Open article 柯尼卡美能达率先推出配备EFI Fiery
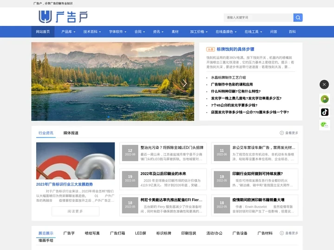Image resolution: width=334 pixels, height=250 pixels. [x=171, y=200]
